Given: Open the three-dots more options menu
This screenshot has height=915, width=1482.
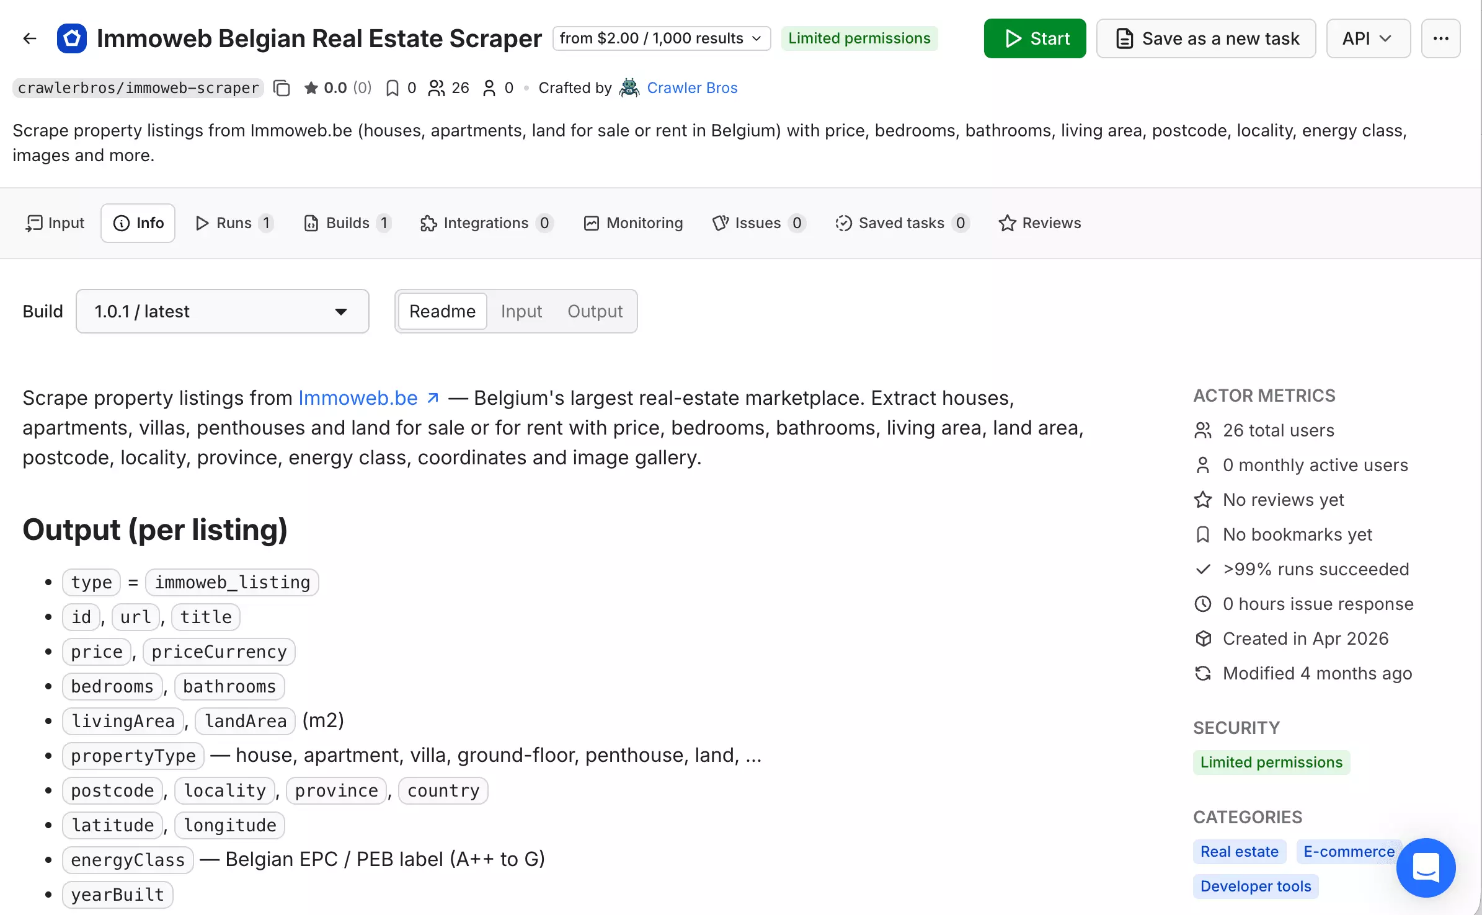Looking at the screenshot, I should pyautogui.click(x=1440, y=38).
